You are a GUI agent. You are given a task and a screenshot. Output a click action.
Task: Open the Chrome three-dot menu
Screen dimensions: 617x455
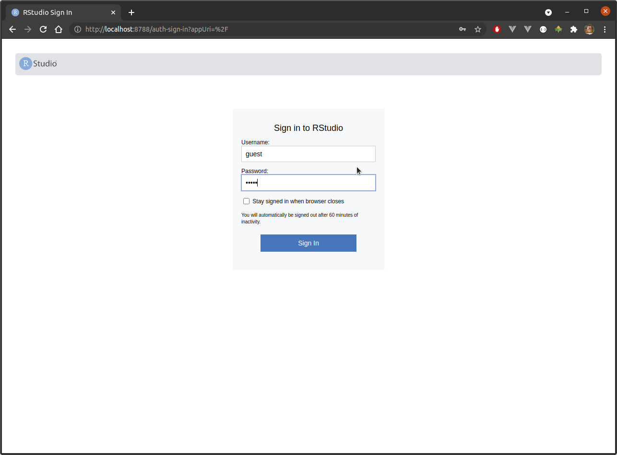tap(605, 29)
